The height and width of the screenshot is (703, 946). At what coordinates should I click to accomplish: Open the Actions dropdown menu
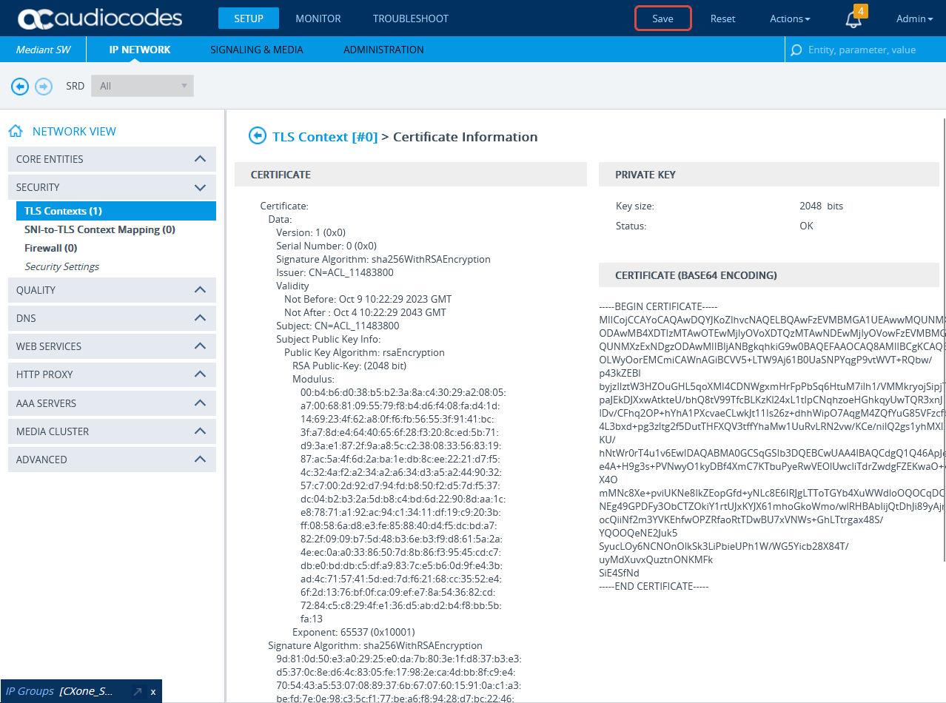[790, 18]
